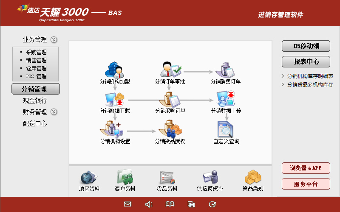Click the H5移动端 button

(x=306, y=46)
